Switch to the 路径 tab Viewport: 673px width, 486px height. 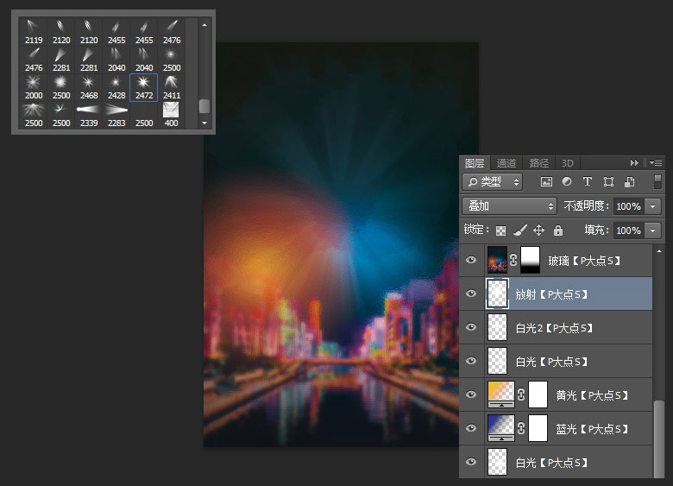tap(539, 162)
